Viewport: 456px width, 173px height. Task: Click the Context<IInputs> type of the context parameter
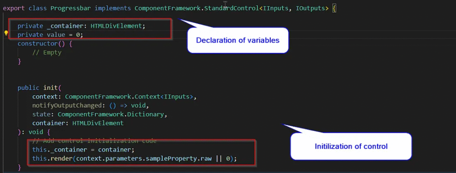(166, 97)
